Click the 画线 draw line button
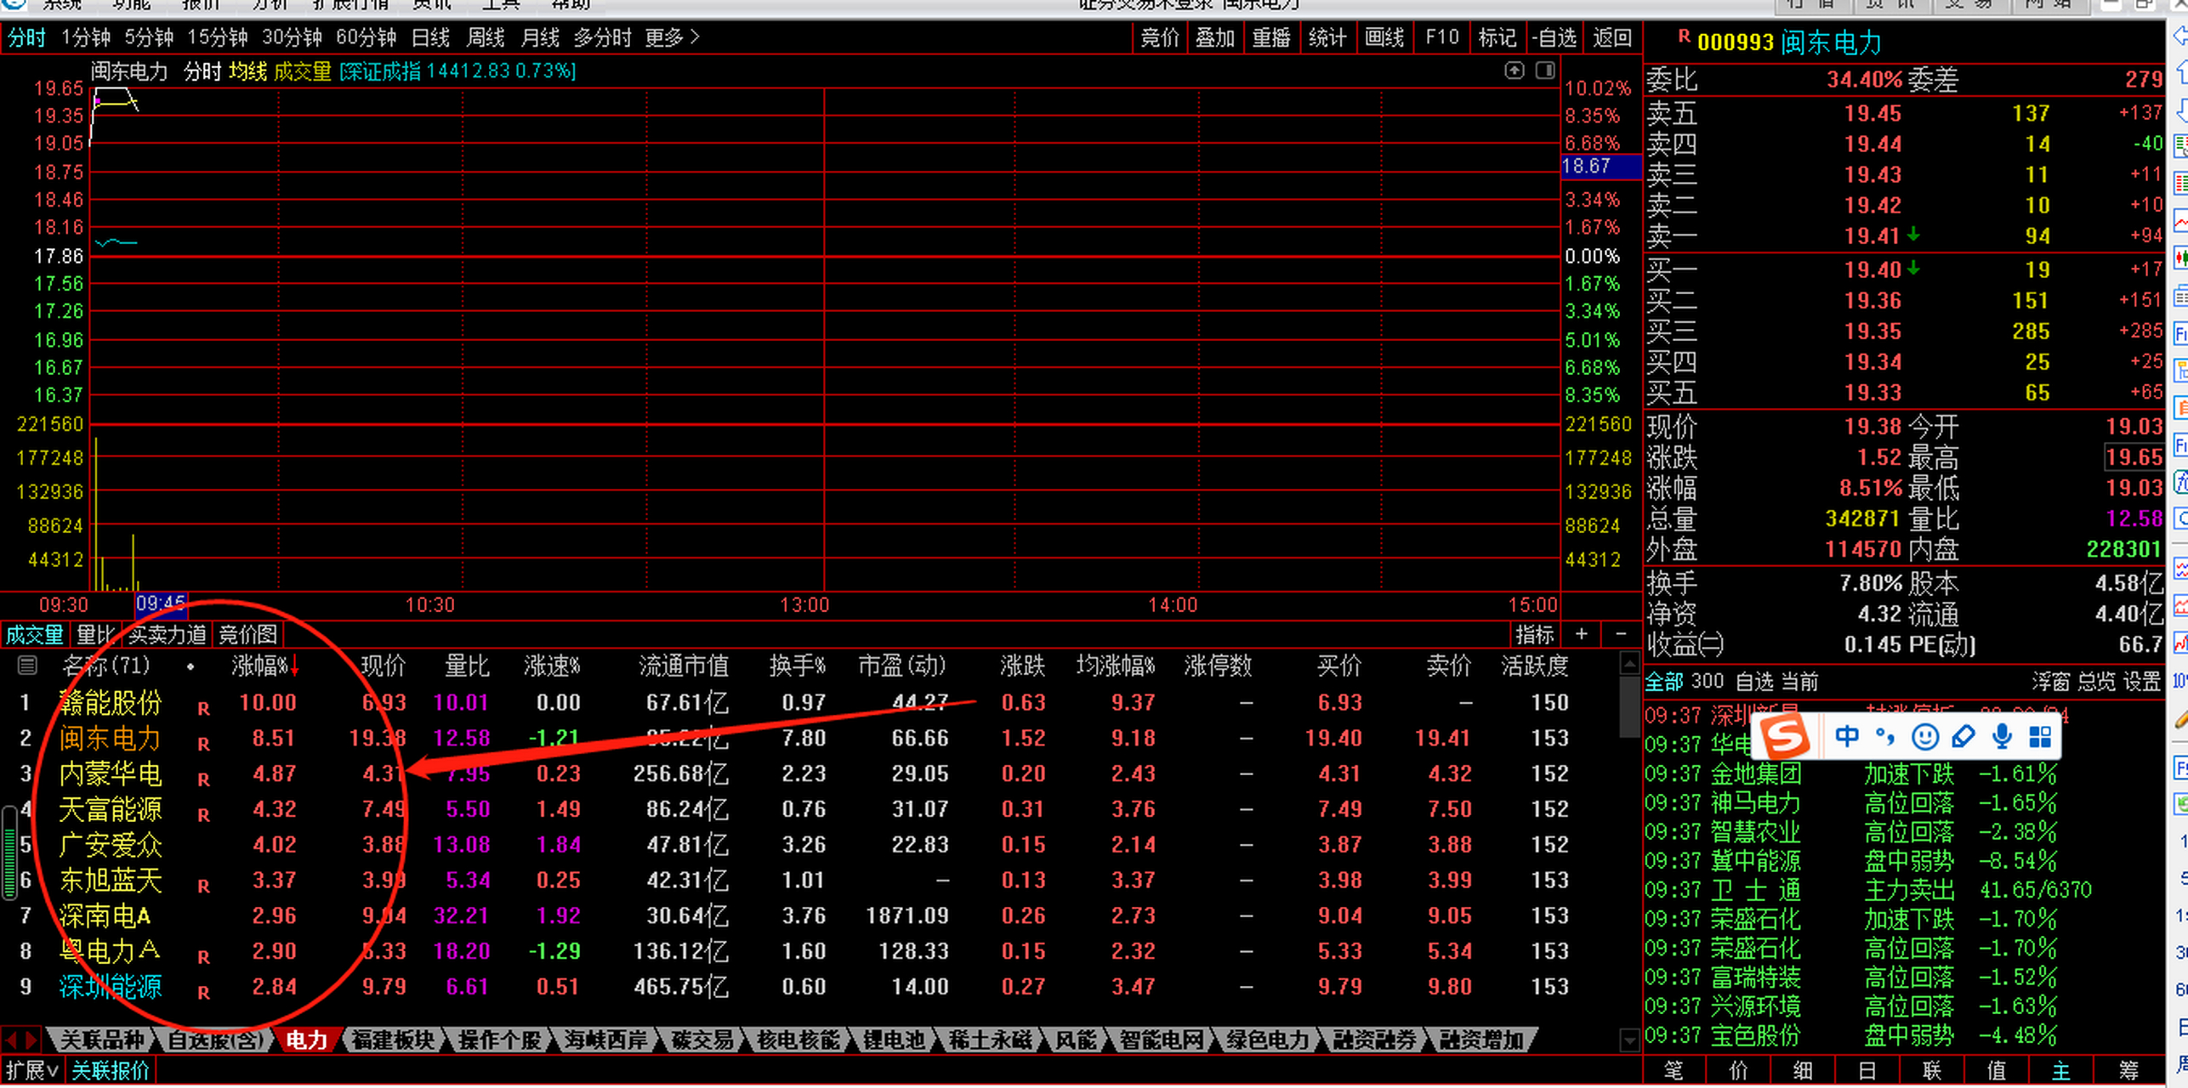 pos(1384,37)
